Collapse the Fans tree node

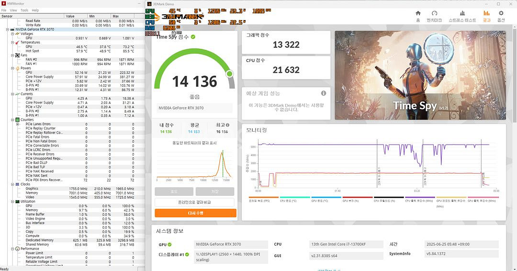(x=12, y=55)
